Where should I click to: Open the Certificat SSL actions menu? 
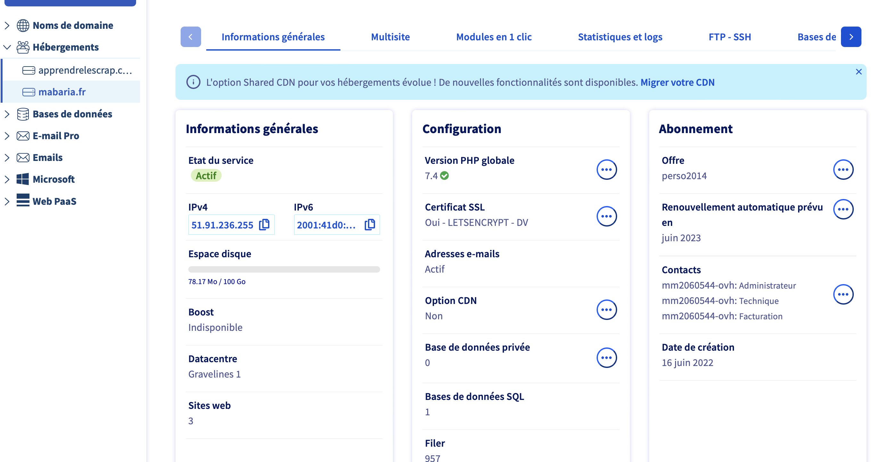(606, 216)
